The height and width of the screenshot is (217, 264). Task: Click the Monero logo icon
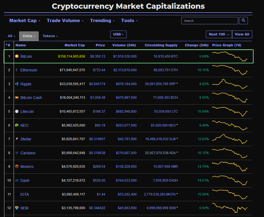(17, 167)
